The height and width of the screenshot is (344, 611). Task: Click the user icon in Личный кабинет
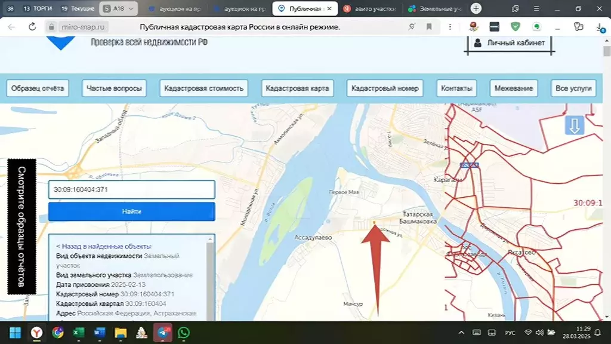(x=477, y=43)
